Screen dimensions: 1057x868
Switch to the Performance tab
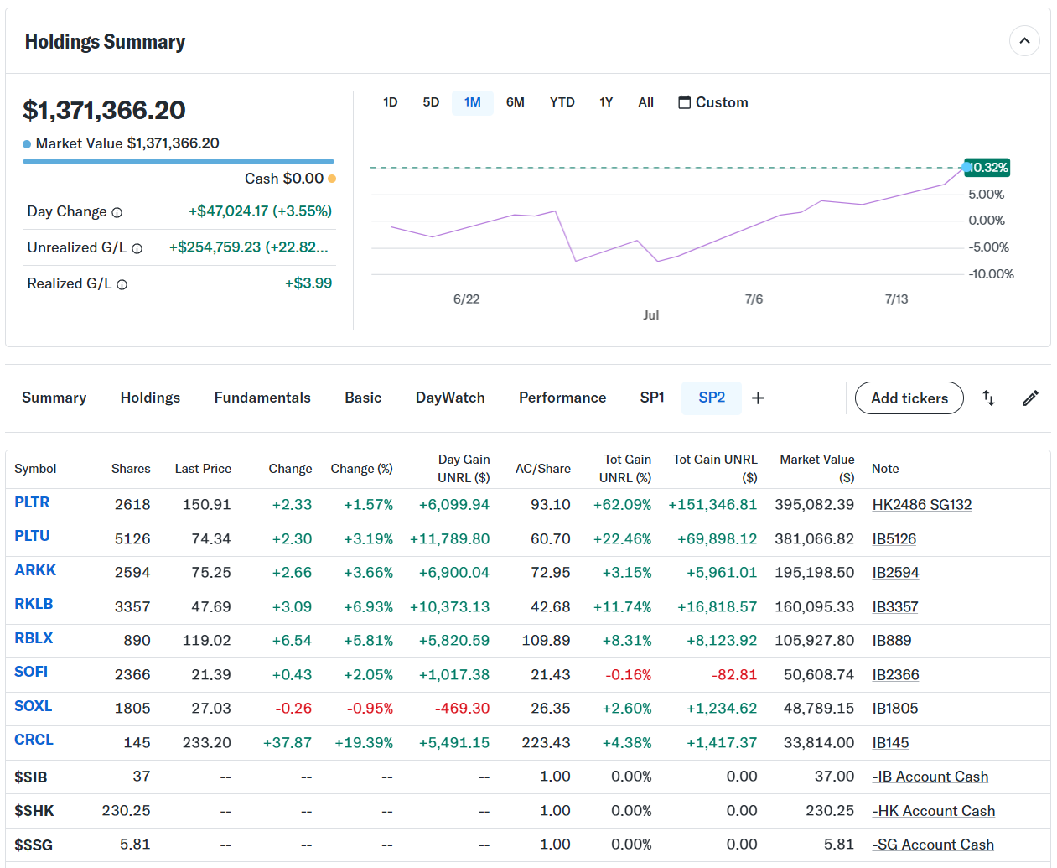[x=562, y=398]
